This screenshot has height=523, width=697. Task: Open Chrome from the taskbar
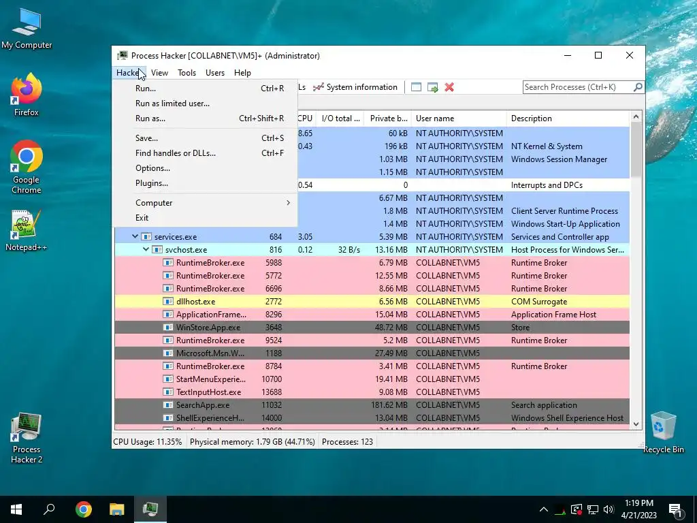[84, 509]
